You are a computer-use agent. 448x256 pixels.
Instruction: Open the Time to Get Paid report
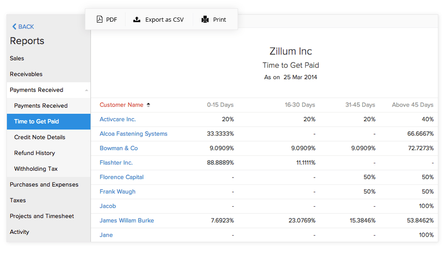point(36,122)
